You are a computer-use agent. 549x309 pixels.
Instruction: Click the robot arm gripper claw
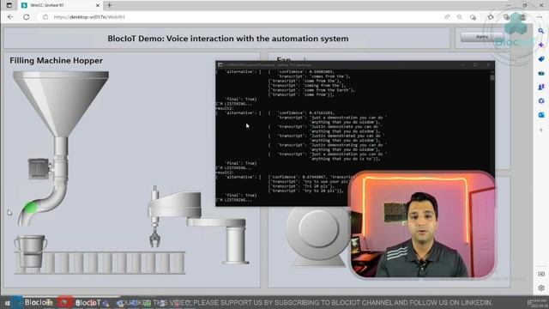[x=154, y=239]
